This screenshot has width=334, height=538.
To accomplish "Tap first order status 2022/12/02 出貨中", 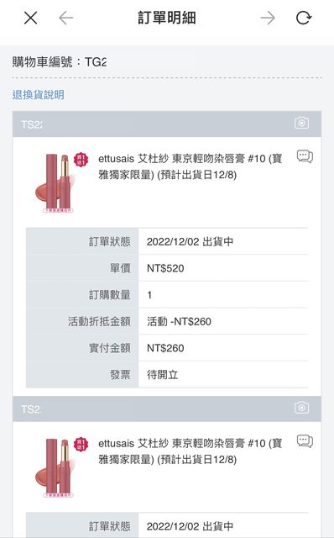I will click(x=190, y=241).
